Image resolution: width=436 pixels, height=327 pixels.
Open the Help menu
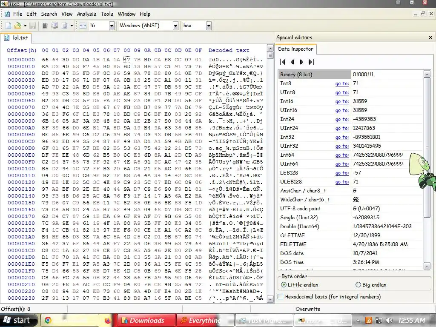(145, 14)
